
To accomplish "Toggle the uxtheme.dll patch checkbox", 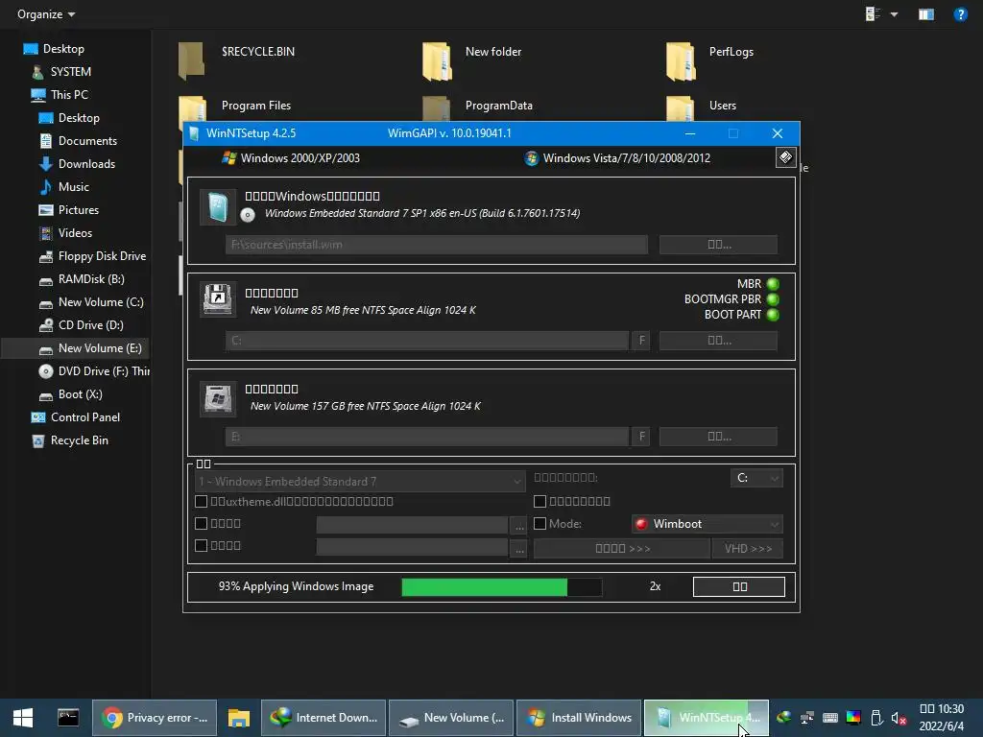I will click(x=202, y=501).
